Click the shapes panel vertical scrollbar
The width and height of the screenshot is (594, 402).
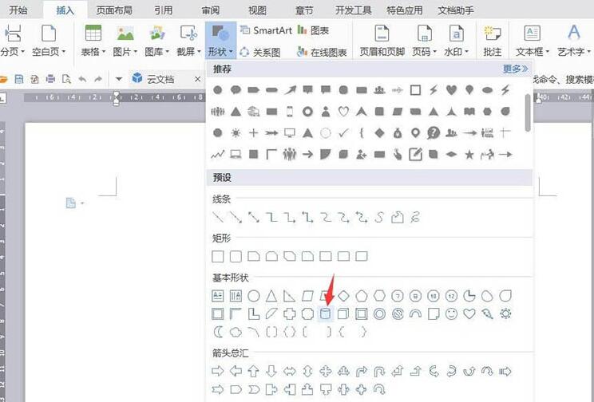click(x=528, y=112)
